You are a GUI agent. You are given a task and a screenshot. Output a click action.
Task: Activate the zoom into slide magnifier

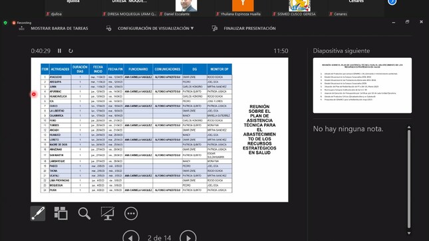(x=84, y=213)
